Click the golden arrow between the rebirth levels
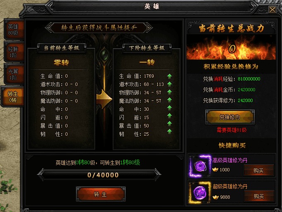 tap(104, 99)
